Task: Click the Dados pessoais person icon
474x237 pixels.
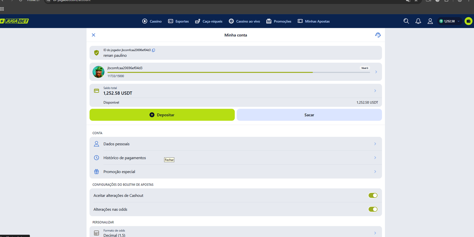Action: [x=96, y=144]
